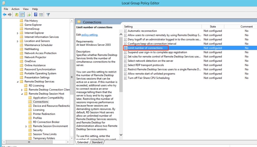Select the 'Select RDP transport protocols' setting
Viewport: 257px width, 147px height.
[146, 65]
